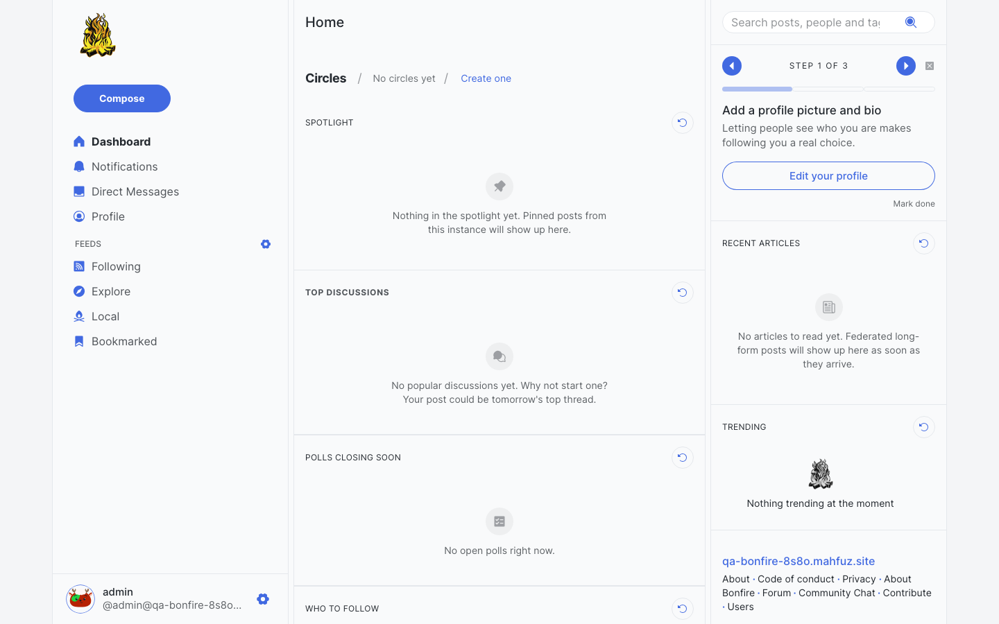This screenshot has width=999, height=624.
Task: Click the Circles heading
Action: pos(326,78)
